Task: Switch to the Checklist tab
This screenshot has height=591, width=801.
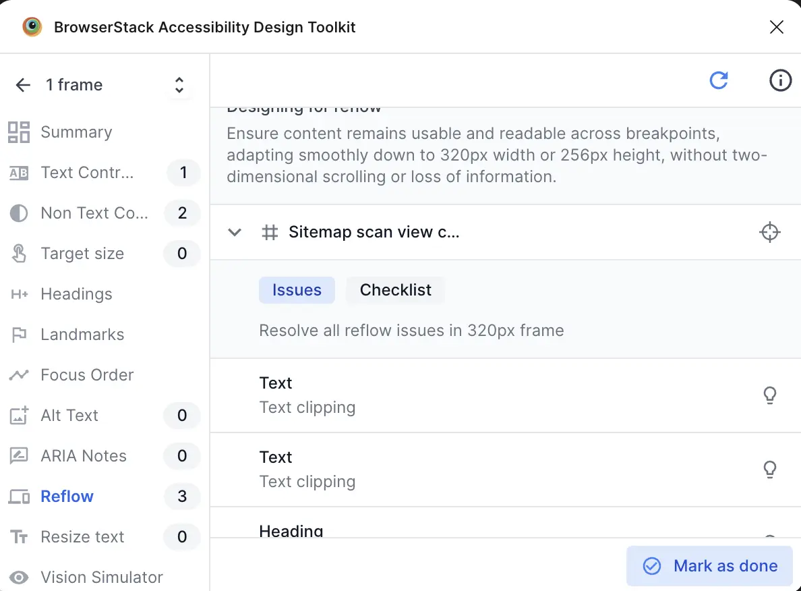Action: click(395, 289)
